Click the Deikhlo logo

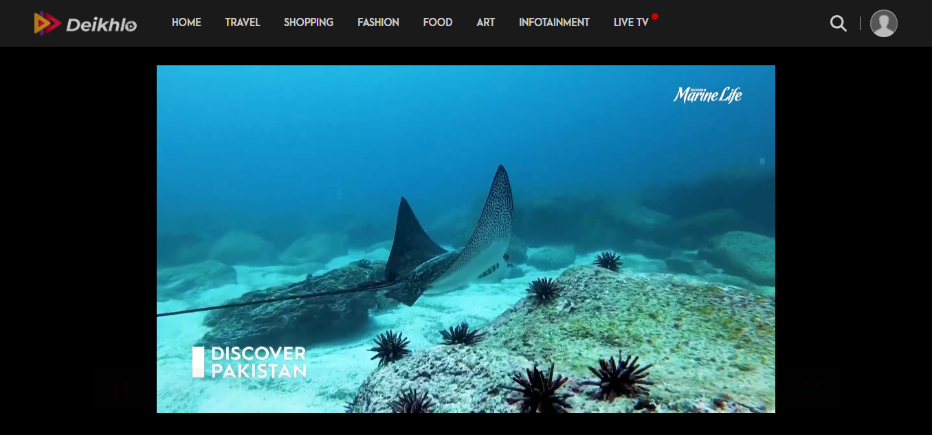click(x=86, y=23)
